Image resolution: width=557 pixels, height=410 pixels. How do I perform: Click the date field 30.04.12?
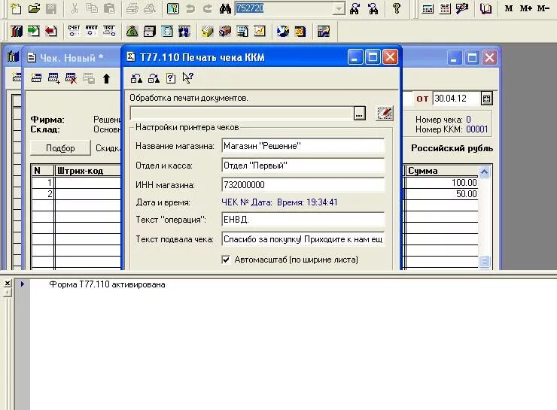[x=457, y=99]
